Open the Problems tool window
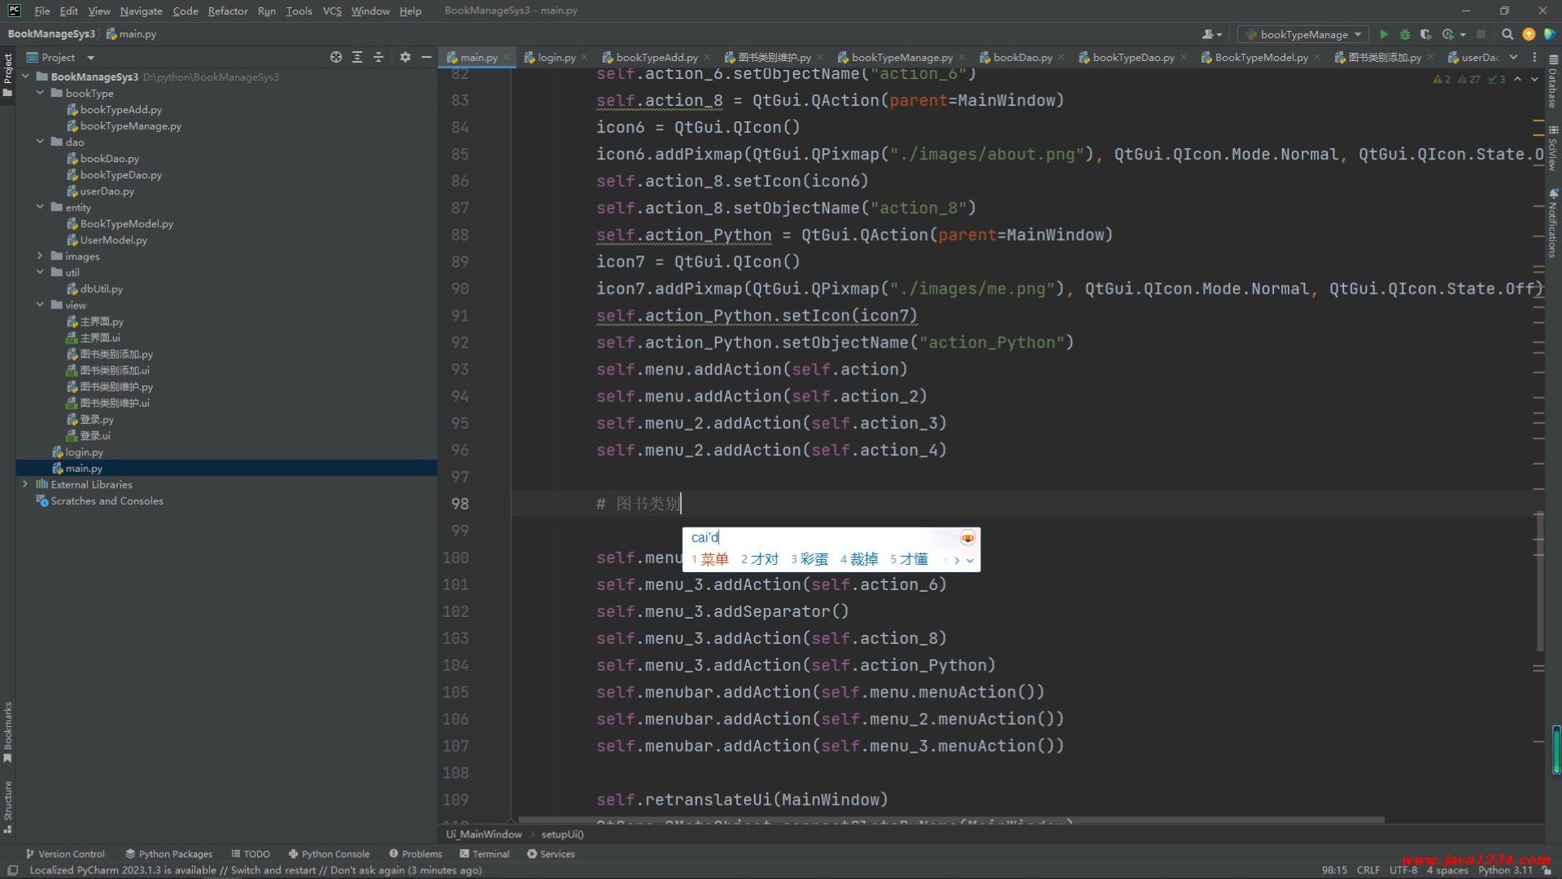 click(x=415, y=854)
